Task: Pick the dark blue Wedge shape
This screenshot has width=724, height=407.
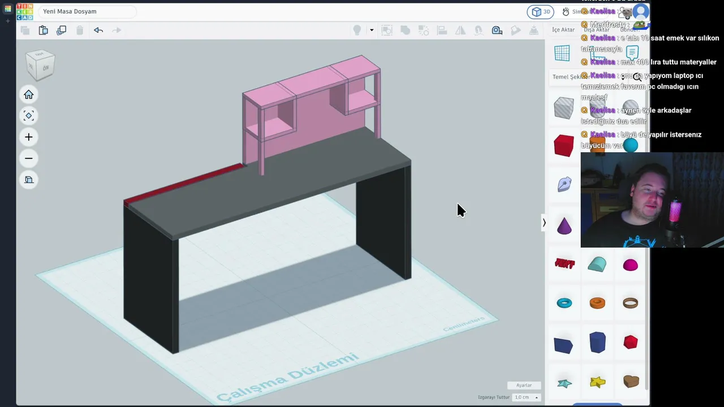Action: click(x=563, y=345)
